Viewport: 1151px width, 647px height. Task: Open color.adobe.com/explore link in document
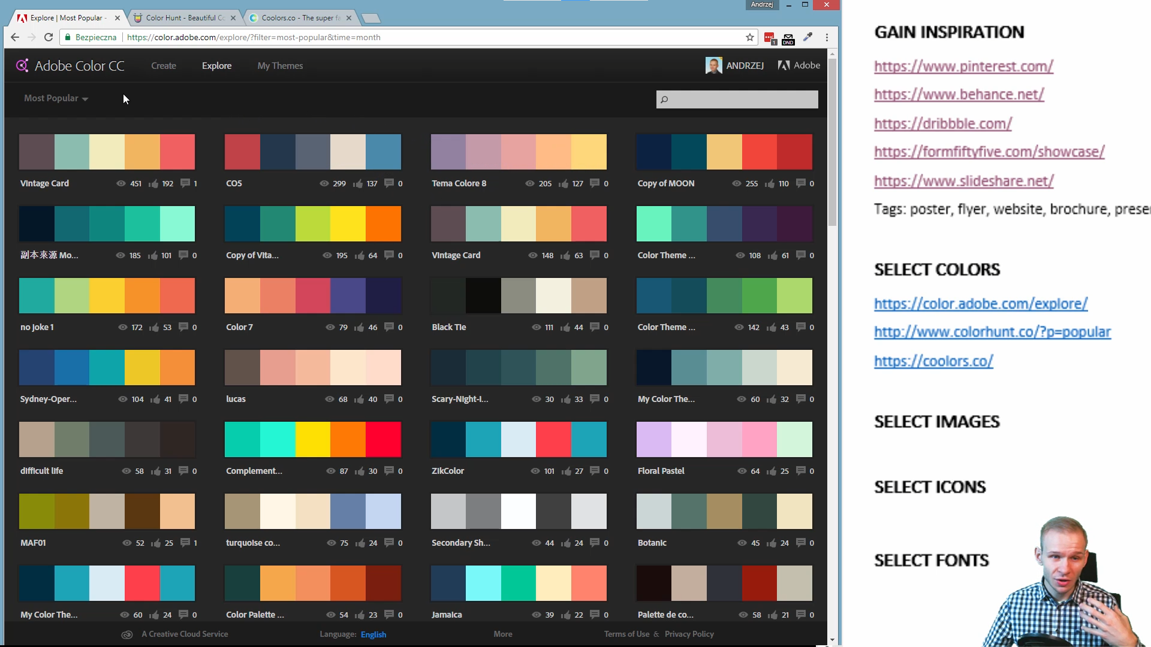(981, 304)
